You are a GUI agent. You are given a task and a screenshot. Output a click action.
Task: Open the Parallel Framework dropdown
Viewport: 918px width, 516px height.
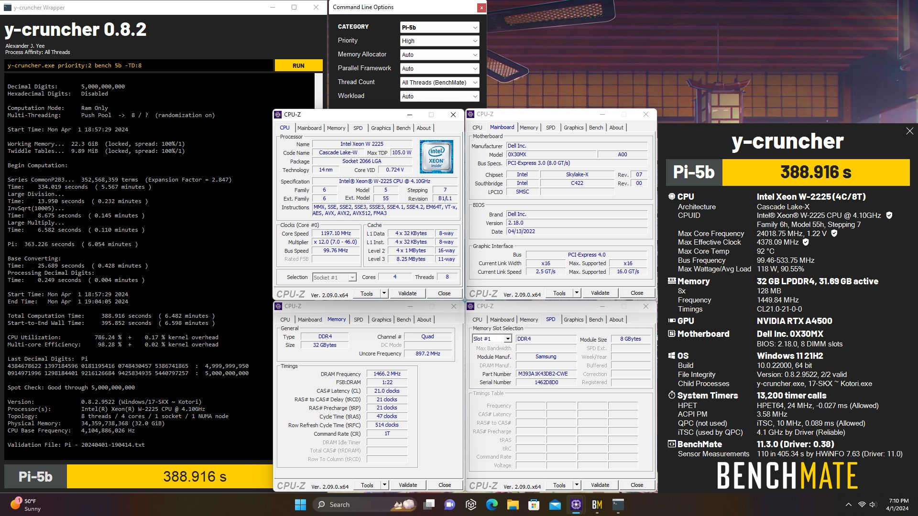[439, 69]
